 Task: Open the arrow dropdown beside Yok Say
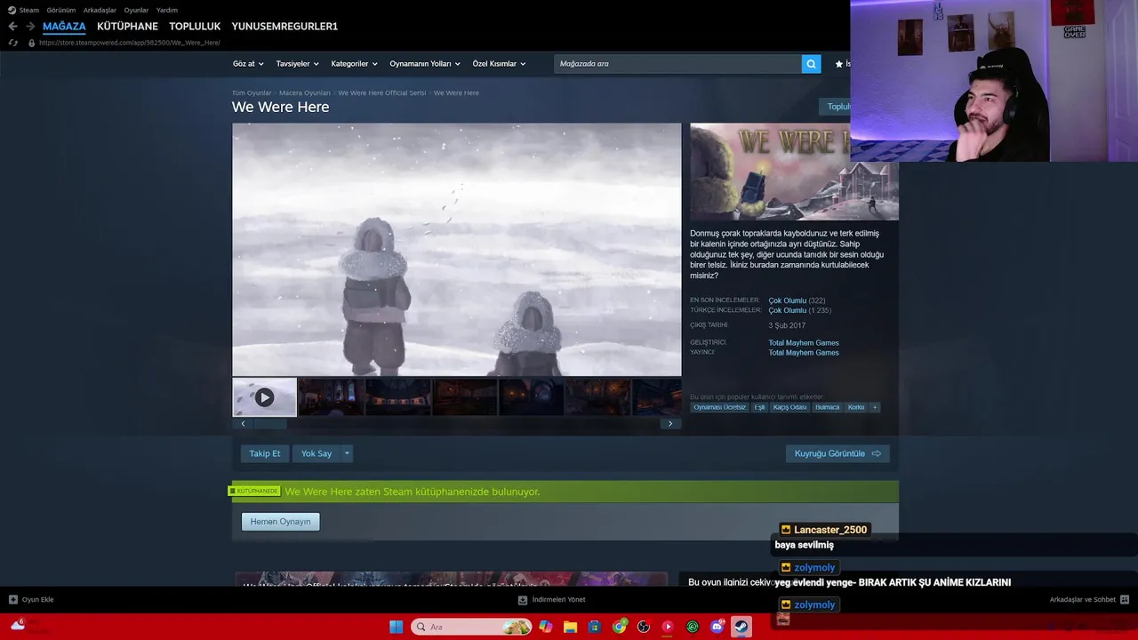point(347,453)
